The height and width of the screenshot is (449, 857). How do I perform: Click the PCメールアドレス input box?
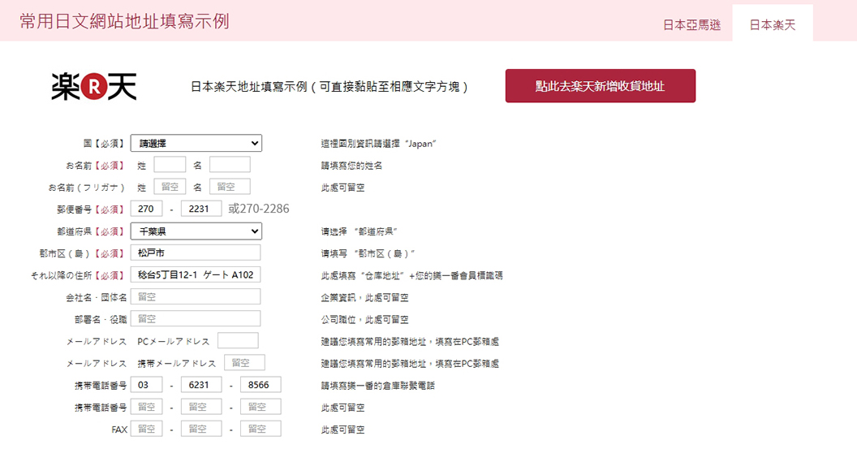tap(238, 341)
